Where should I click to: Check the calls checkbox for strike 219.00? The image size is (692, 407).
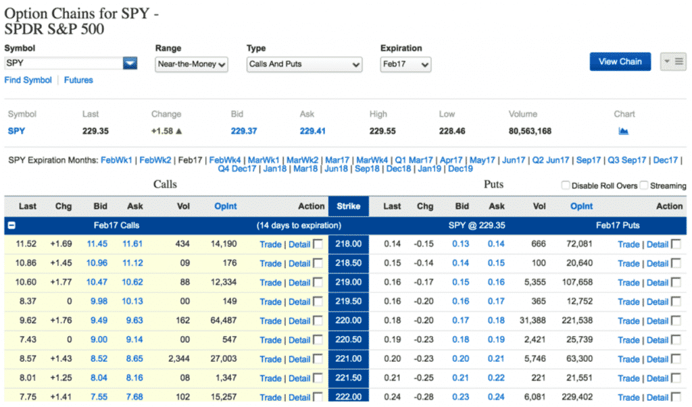(318, 282)
